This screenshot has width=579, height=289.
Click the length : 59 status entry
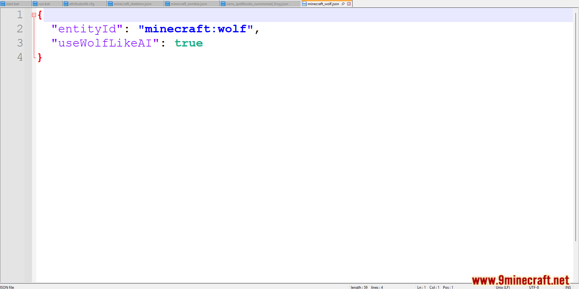359,287
